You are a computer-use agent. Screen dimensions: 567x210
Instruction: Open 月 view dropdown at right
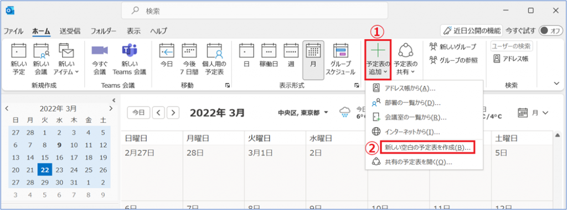point(533,113)
